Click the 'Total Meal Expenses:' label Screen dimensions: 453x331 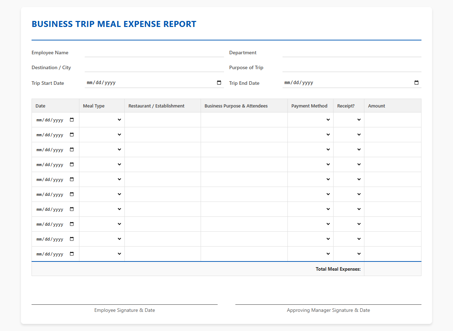coord(338,269)
